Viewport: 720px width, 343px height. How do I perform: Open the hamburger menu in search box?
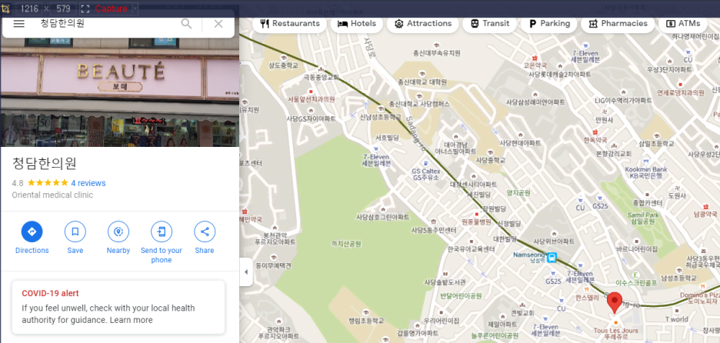pyautogui.click(x=18, y=24)
